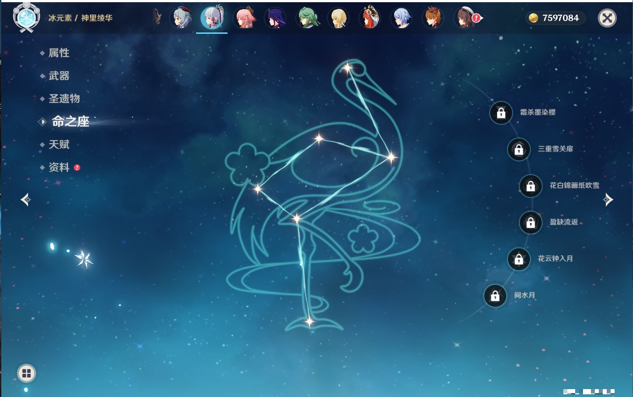Switch to pink-haired Yae Miko portrait
633x397 pixels.
pos(244,18)
